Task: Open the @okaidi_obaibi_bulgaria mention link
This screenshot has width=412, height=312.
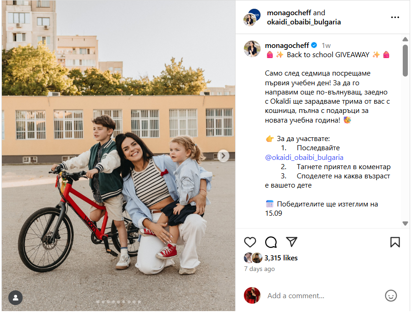Action: (304, 157)
